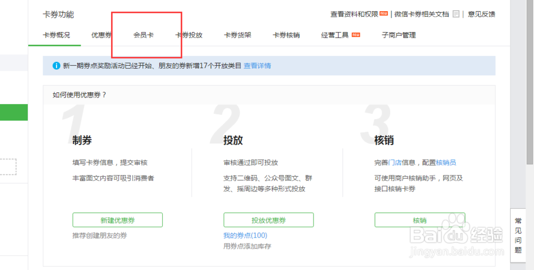Click the 查看资料和权限 link
Screen dimensions: 534x270
pos(354,14)
